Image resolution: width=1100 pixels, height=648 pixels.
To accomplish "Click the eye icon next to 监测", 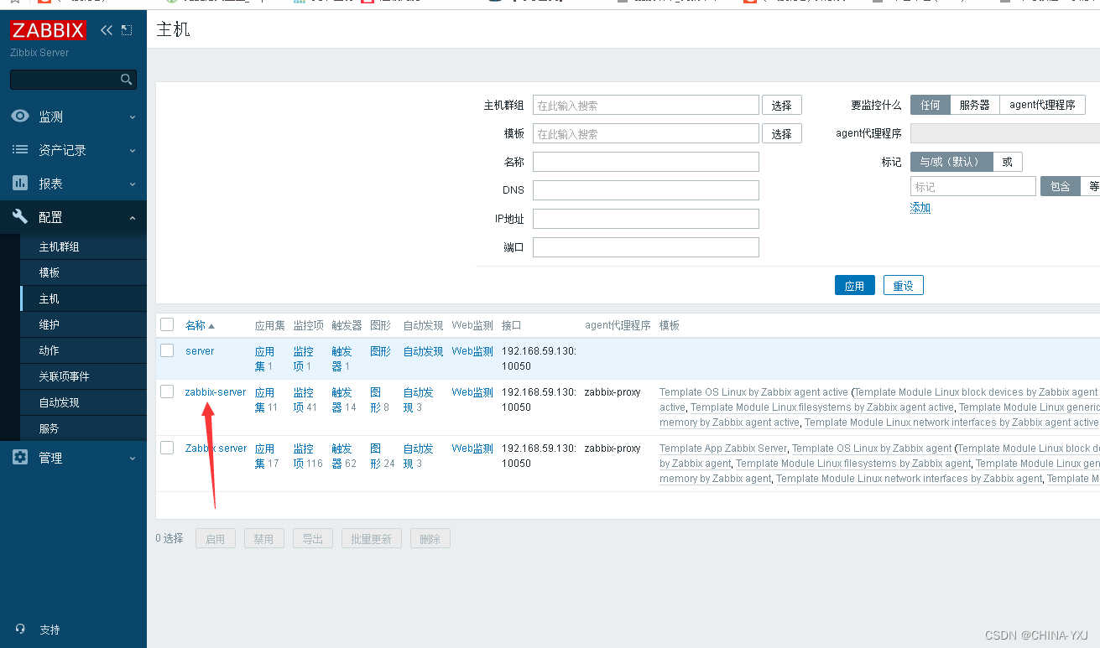I will (x=20, y=117).
